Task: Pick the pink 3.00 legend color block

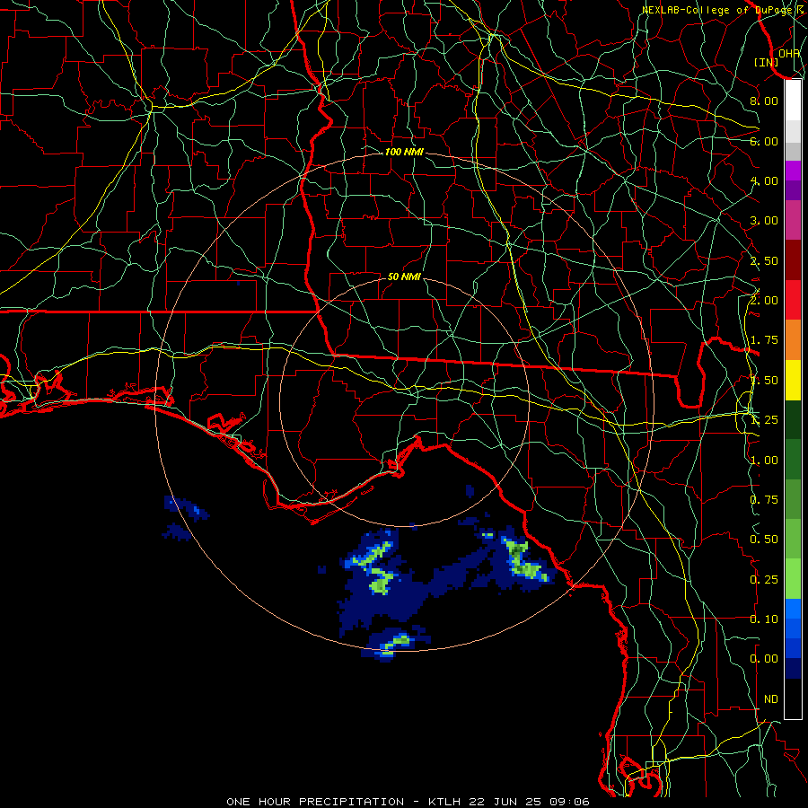Action: 793,220
